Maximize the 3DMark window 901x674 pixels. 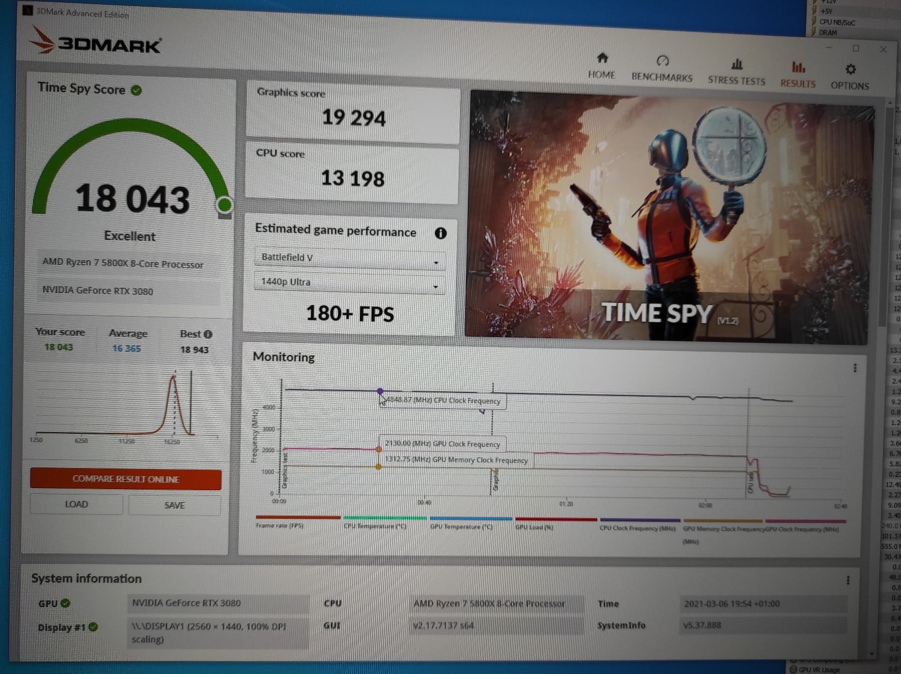[x=856, y=48]
